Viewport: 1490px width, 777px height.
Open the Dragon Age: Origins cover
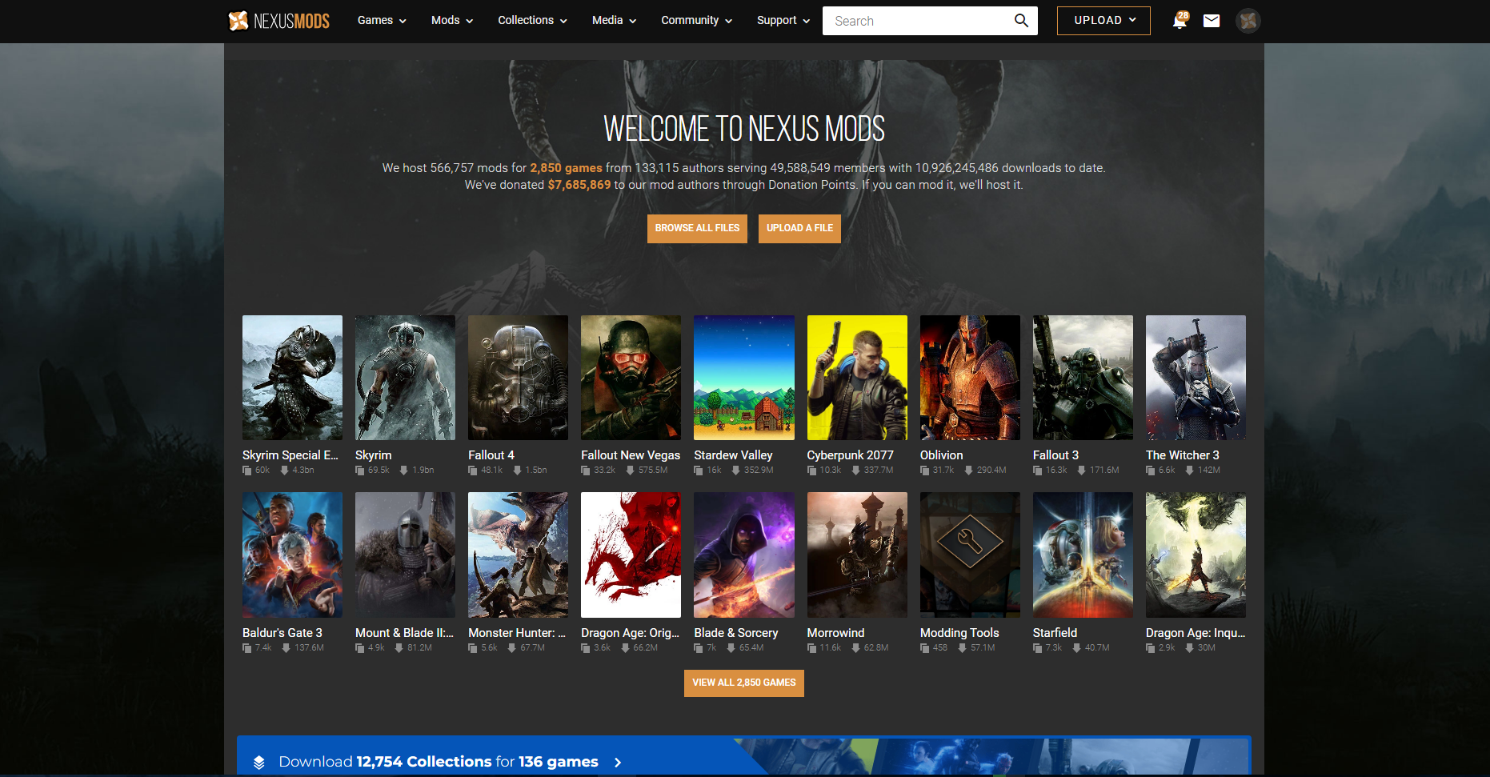(x=631, y=555)
